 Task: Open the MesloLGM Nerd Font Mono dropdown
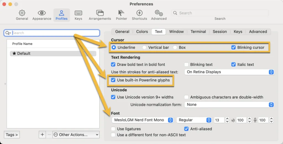[x=143, y=120]
